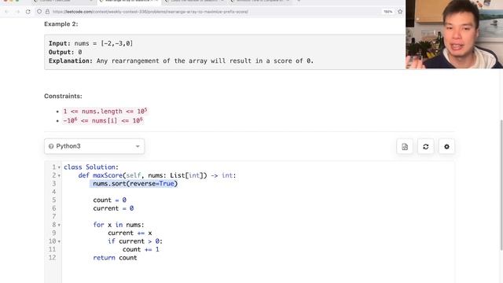Collapse the def maxScore fold arrow on line 2

[x=59, y=175]
